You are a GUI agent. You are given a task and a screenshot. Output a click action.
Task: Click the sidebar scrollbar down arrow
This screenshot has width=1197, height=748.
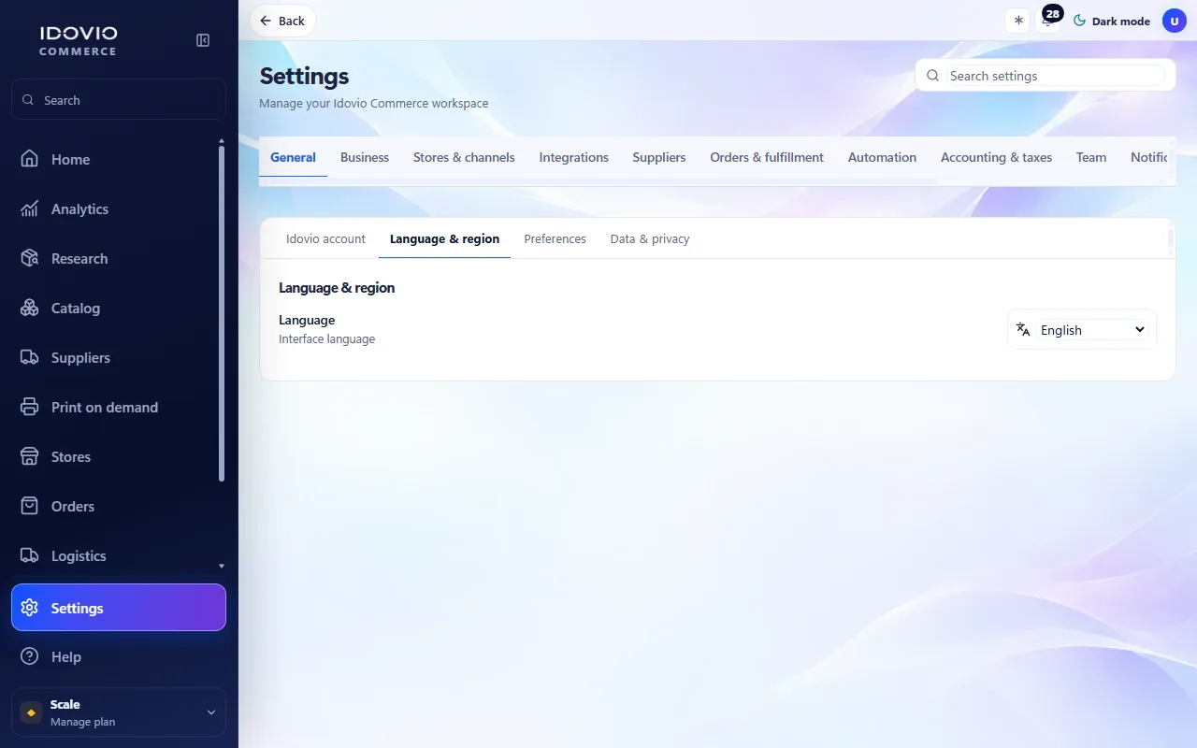(222, 566)
